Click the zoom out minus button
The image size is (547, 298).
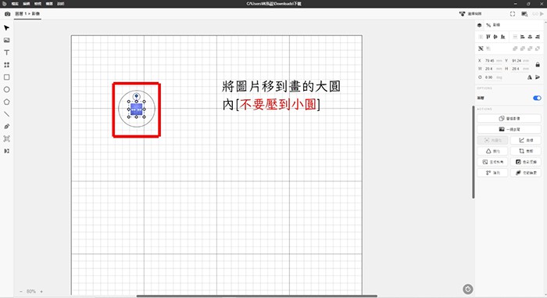click(21, 292)
